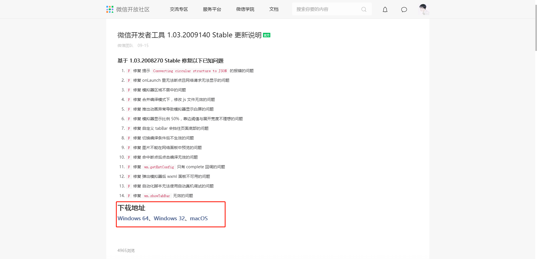Image resolution: width=537 pixels, height=259 pixels.
Task: Open the 微信学院 menu
Action: pos(245,9)
